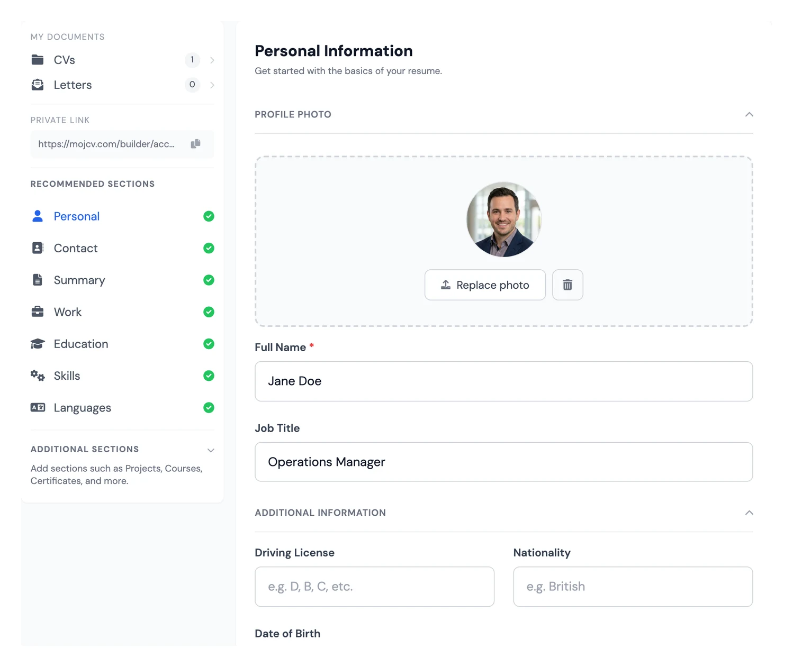Expand the Additional Sections chevron
Viewport: 793px width, 667px height.
pyautogui.click(x=211, y=450)
